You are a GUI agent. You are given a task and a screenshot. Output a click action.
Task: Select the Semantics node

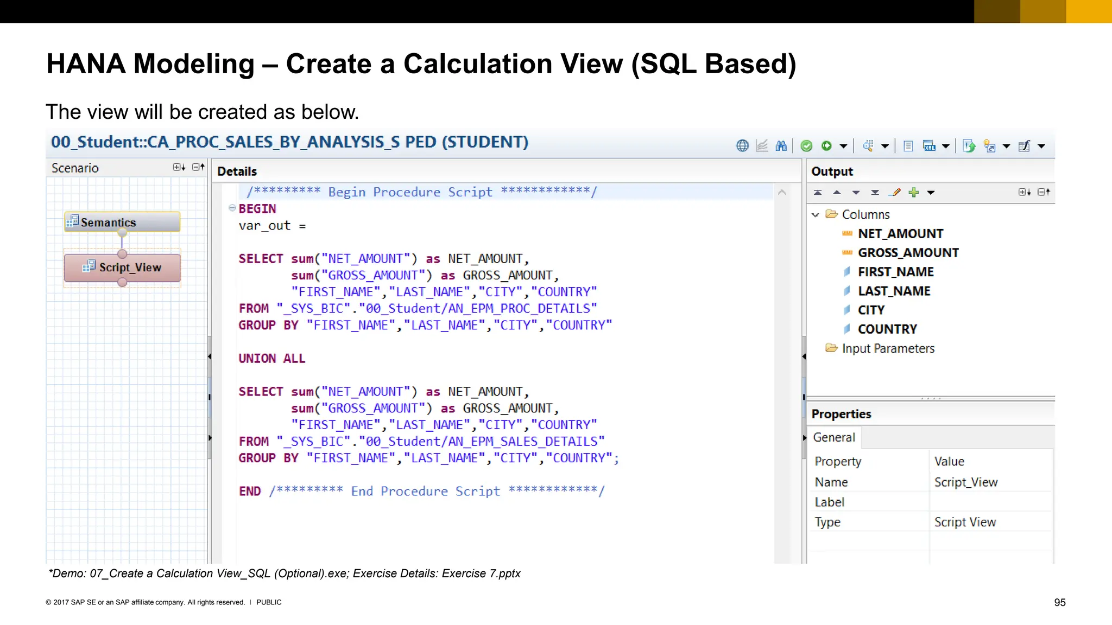pos(122,222)
